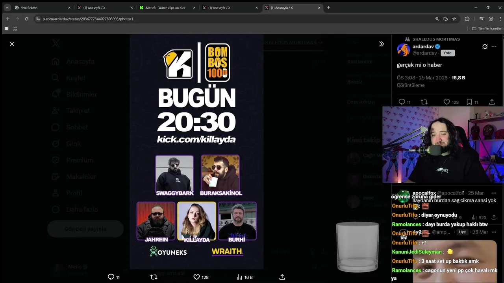Open the Chrome profile avatar icon
This screenshot has width=504, height=283.
(x=491, y=19)
